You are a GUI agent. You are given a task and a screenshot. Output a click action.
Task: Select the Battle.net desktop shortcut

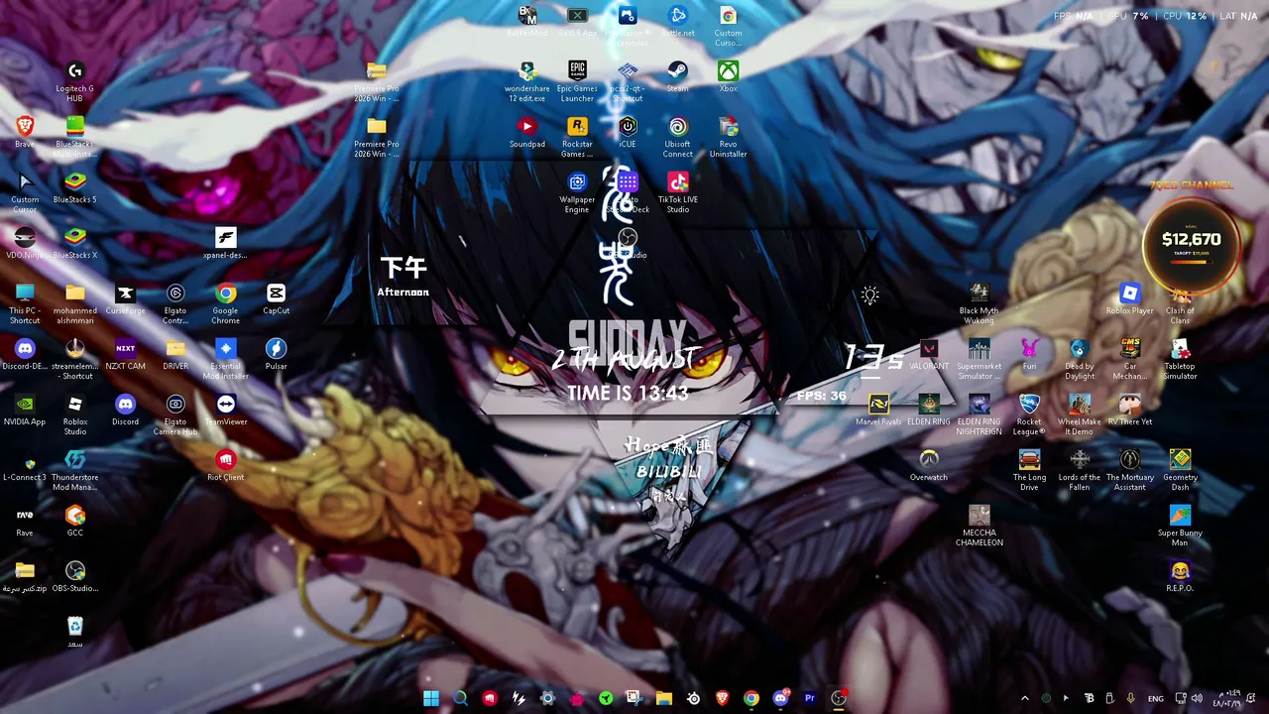678,21
